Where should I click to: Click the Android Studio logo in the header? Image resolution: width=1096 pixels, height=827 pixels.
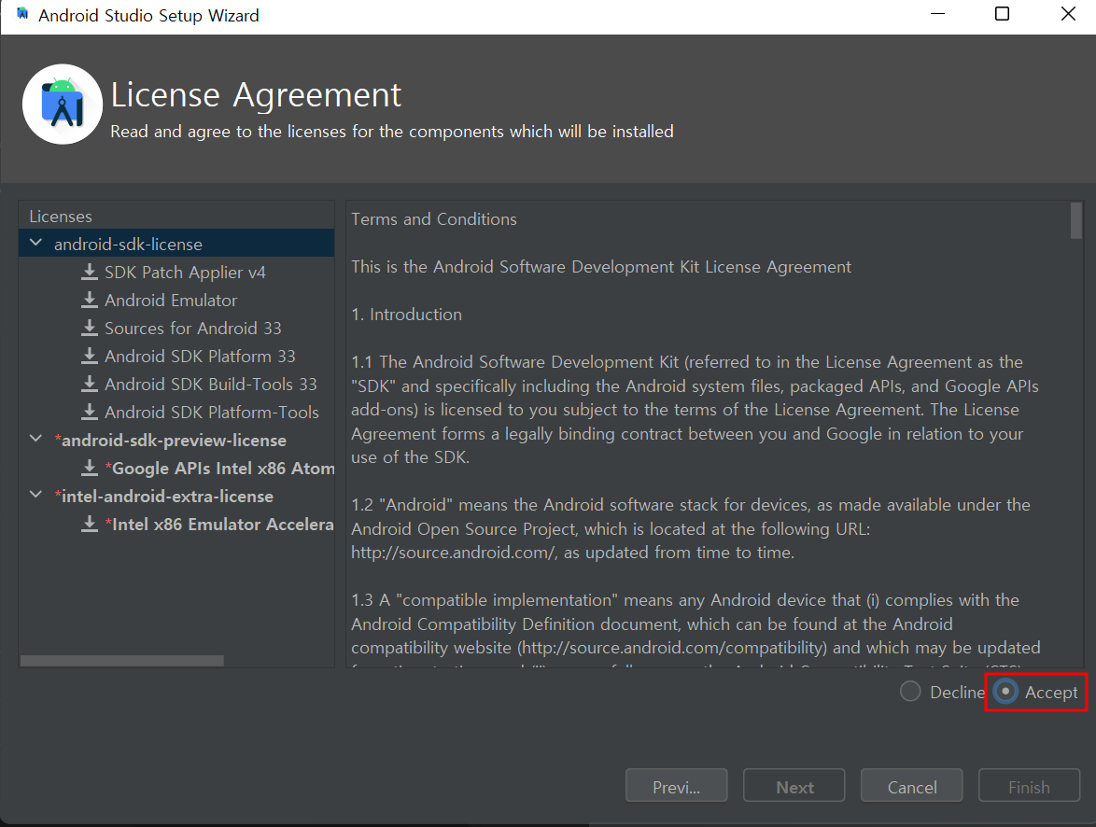(63, 105)
